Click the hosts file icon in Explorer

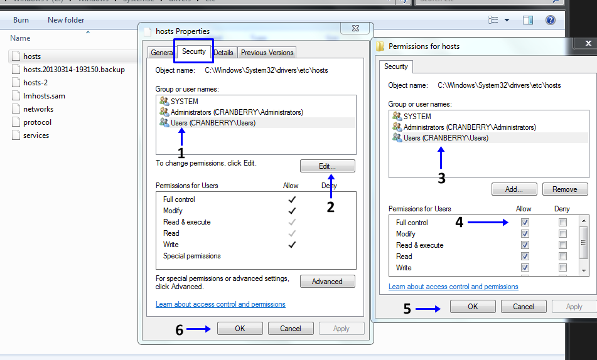16,56
